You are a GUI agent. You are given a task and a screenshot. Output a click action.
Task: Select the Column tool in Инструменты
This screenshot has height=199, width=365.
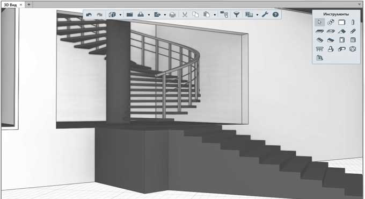[x=353, y=23]
